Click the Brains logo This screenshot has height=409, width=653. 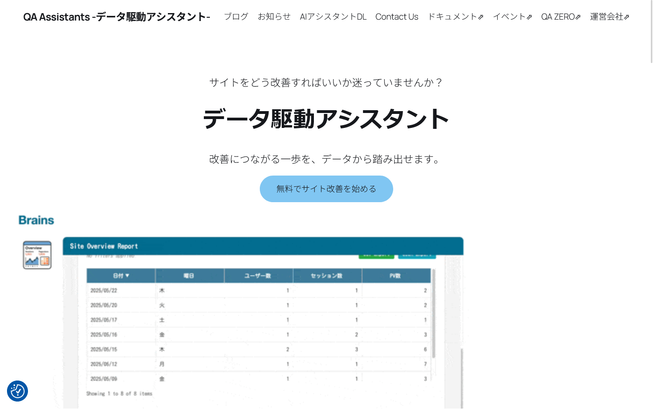click(36, 220)
